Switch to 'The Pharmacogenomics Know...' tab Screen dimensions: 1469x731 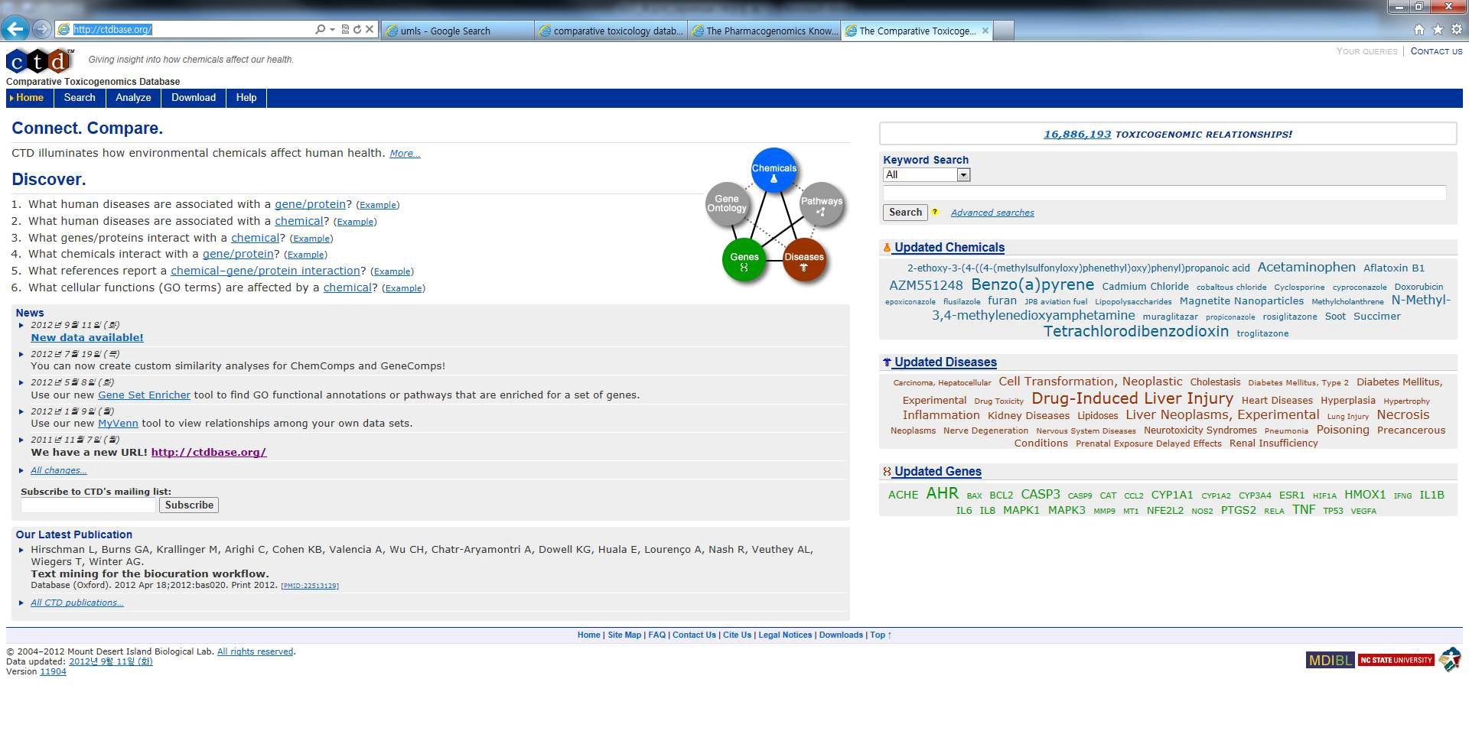point(764,31)
